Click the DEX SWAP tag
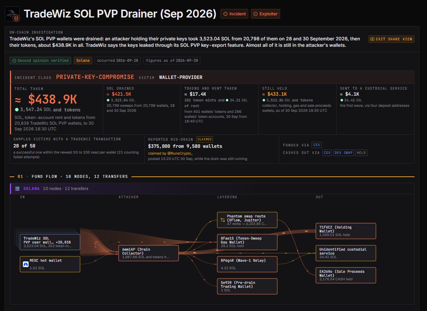This screenshot has width=427, height=311. [x=344, y=152]
